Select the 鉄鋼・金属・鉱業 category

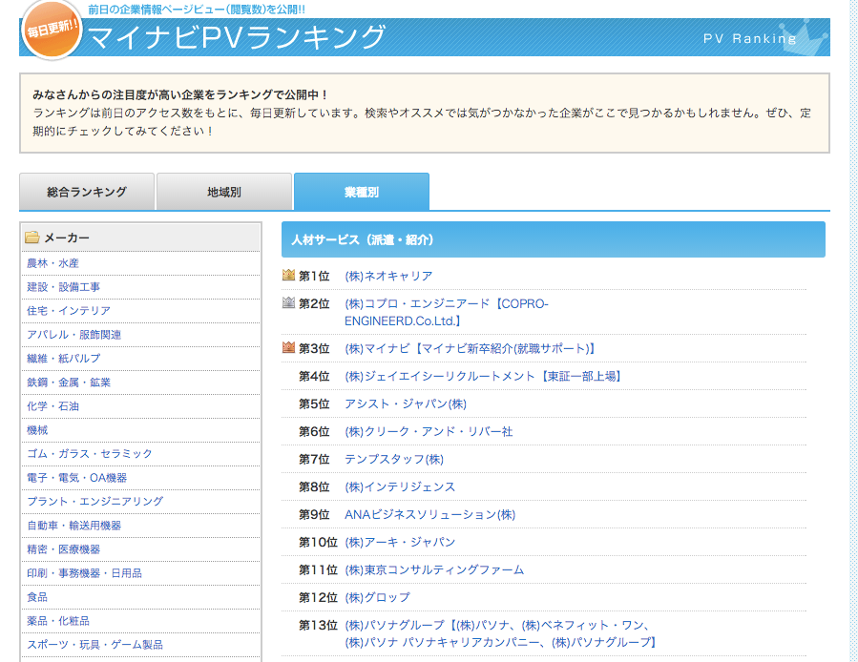pyautogui.click(x=69, y=383)
